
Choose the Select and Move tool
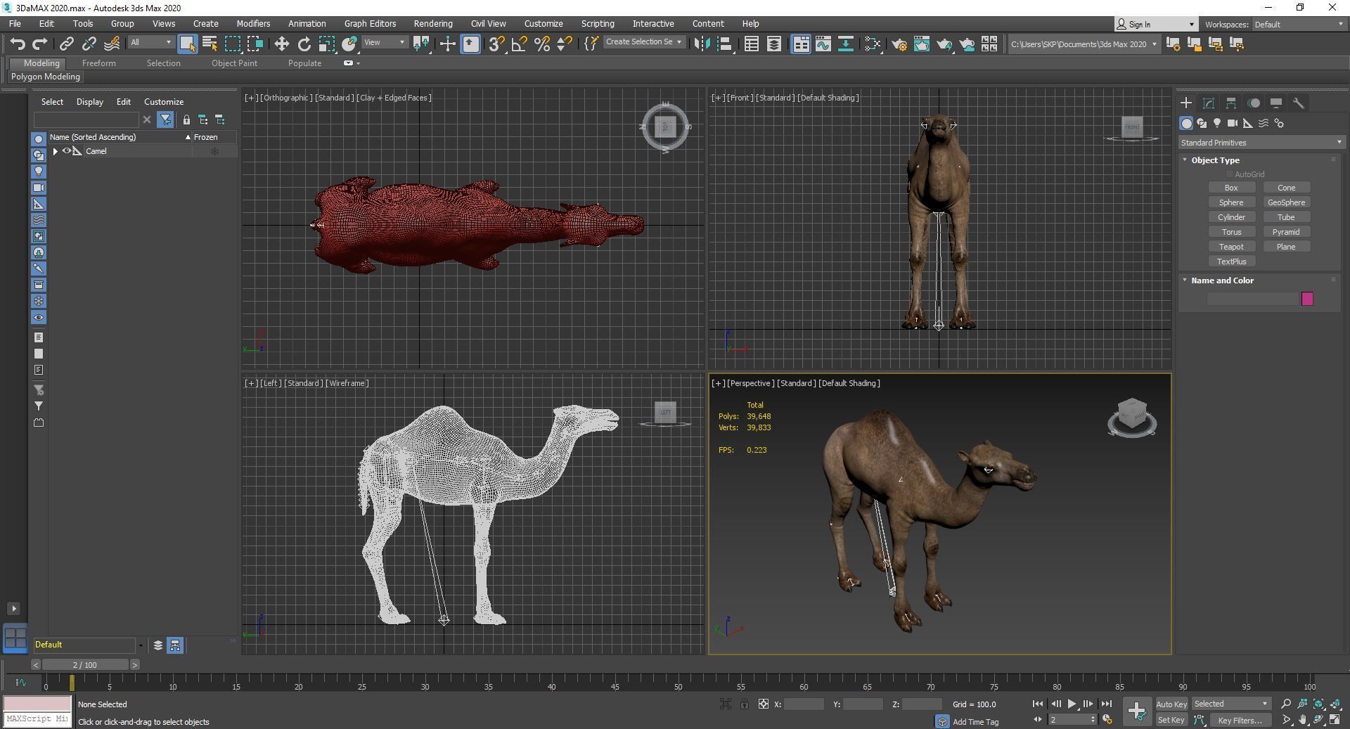(281, 44)
